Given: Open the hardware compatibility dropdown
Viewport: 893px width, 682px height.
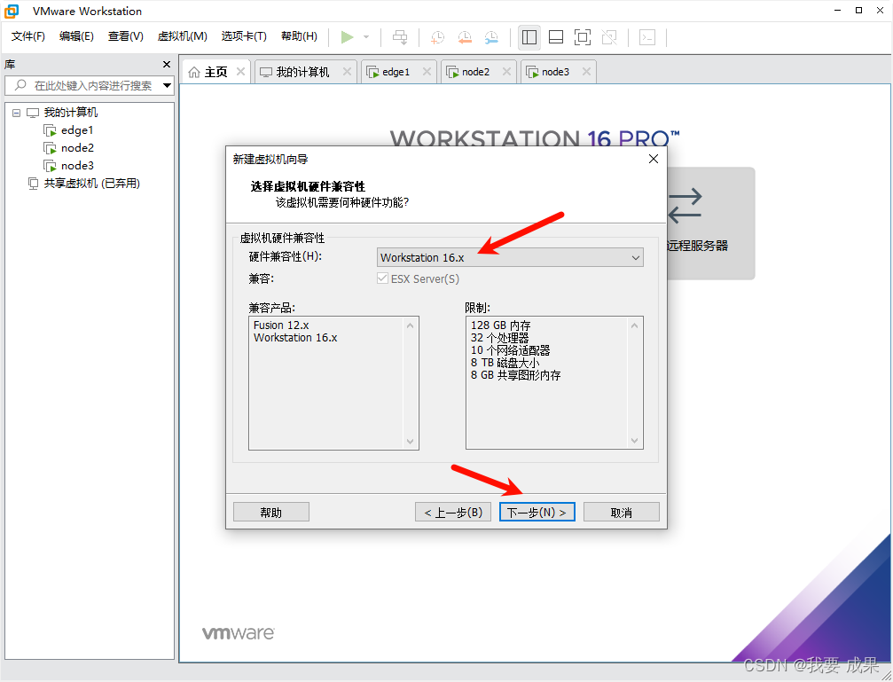Looking at the screenshot, I should pos(636,257).
